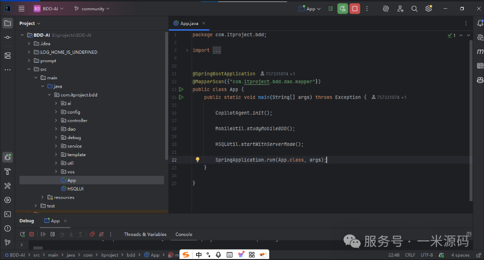Collapse the com.itproject.bdd package
484x260 pixels.
click(50, 95)
